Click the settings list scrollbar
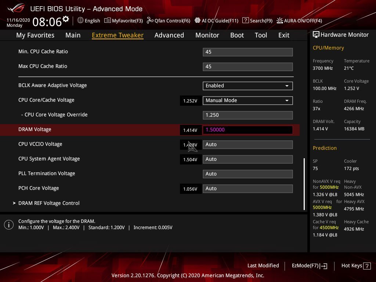 point(304,184)
